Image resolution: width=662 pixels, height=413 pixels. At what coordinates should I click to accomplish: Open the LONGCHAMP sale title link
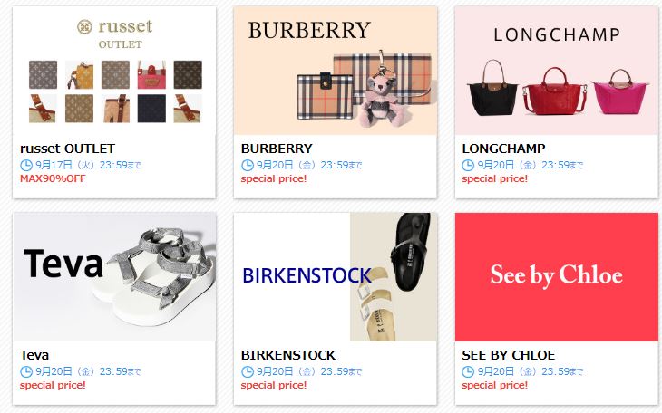click(x=503, y=149)
